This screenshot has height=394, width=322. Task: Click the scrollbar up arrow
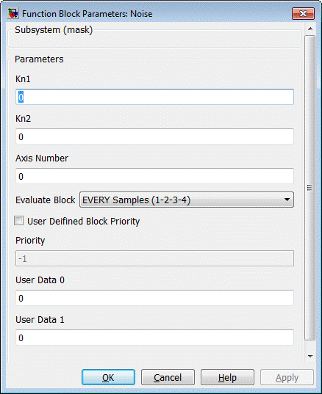click(x=310, y=29)
